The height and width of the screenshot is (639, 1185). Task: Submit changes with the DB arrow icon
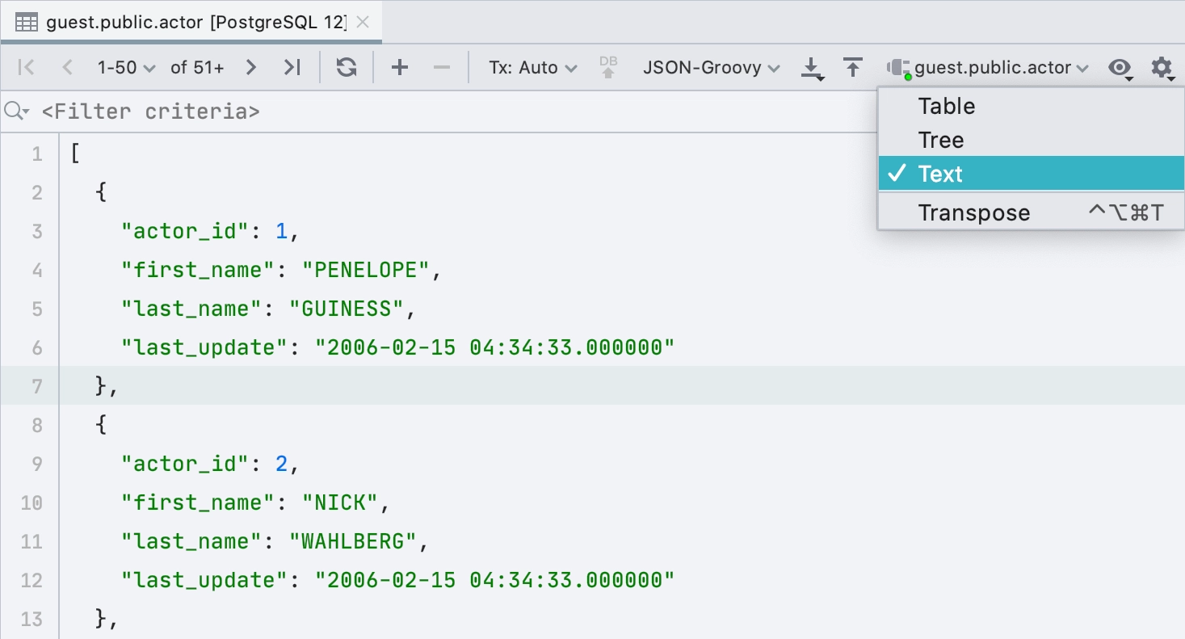(x=608, y=67)
